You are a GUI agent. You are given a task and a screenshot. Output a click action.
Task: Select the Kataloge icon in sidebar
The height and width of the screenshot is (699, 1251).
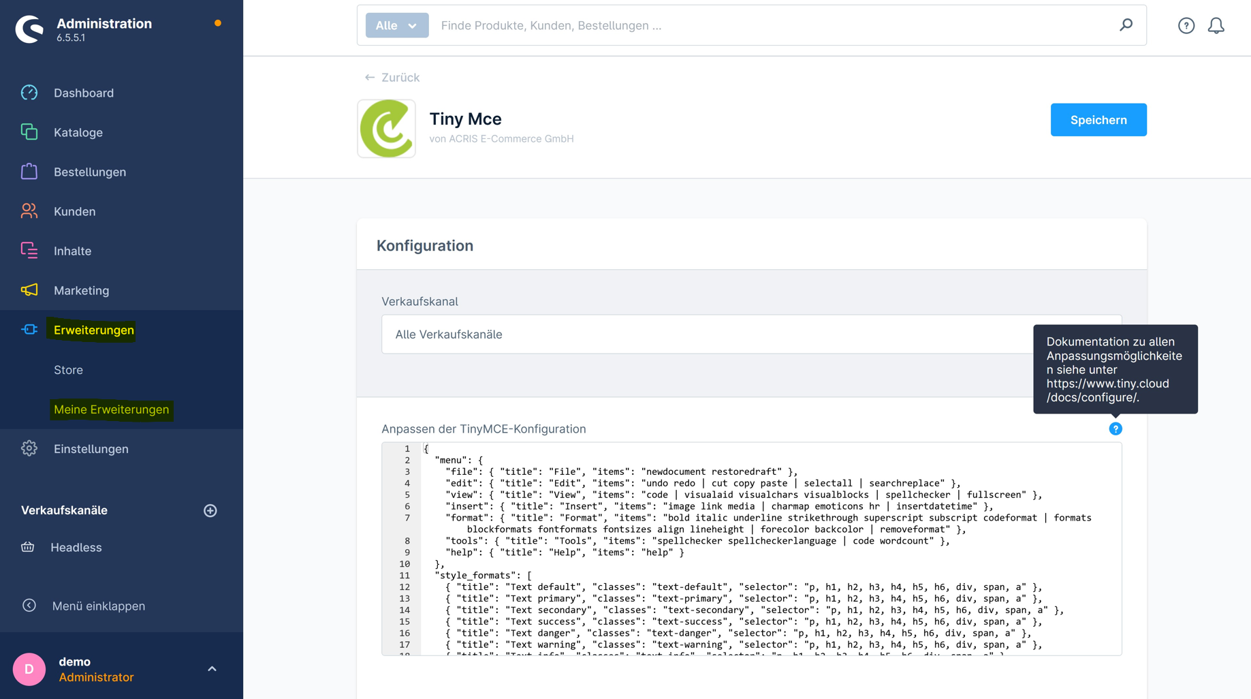[x=29, y=132]
